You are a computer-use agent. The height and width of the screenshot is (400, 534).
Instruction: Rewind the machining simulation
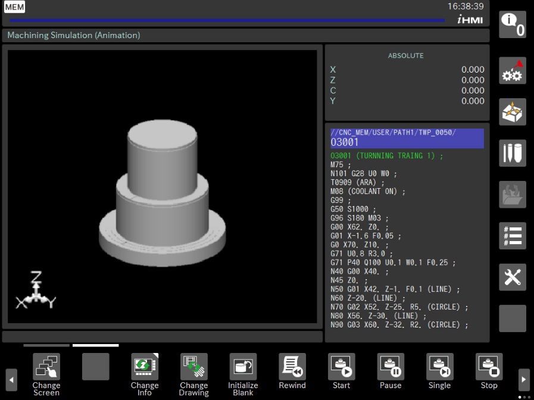point(292,373)
